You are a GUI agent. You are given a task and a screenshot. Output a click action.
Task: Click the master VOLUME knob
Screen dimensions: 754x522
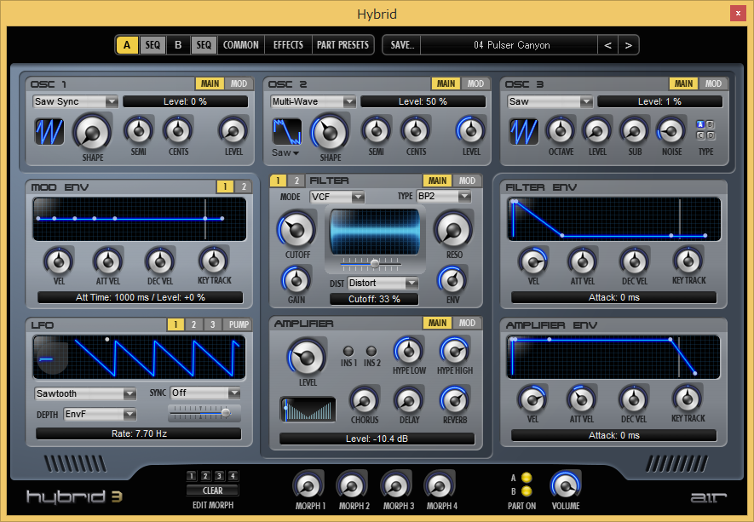click(x=566, y=485)
